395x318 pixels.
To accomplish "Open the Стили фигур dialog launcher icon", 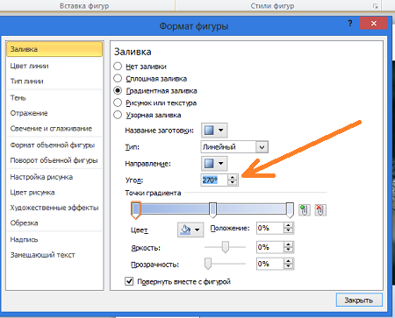I will point(376,6).
